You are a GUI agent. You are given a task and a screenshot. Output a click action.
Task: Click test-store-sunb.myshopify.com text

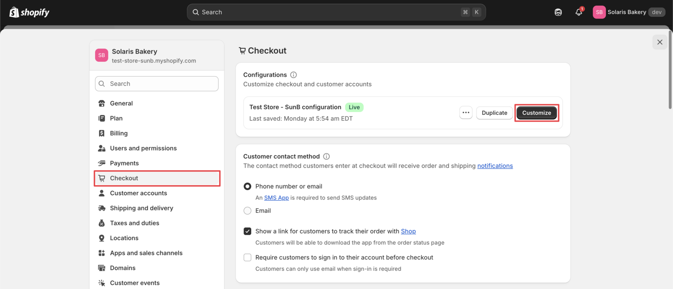click(154, 61)
